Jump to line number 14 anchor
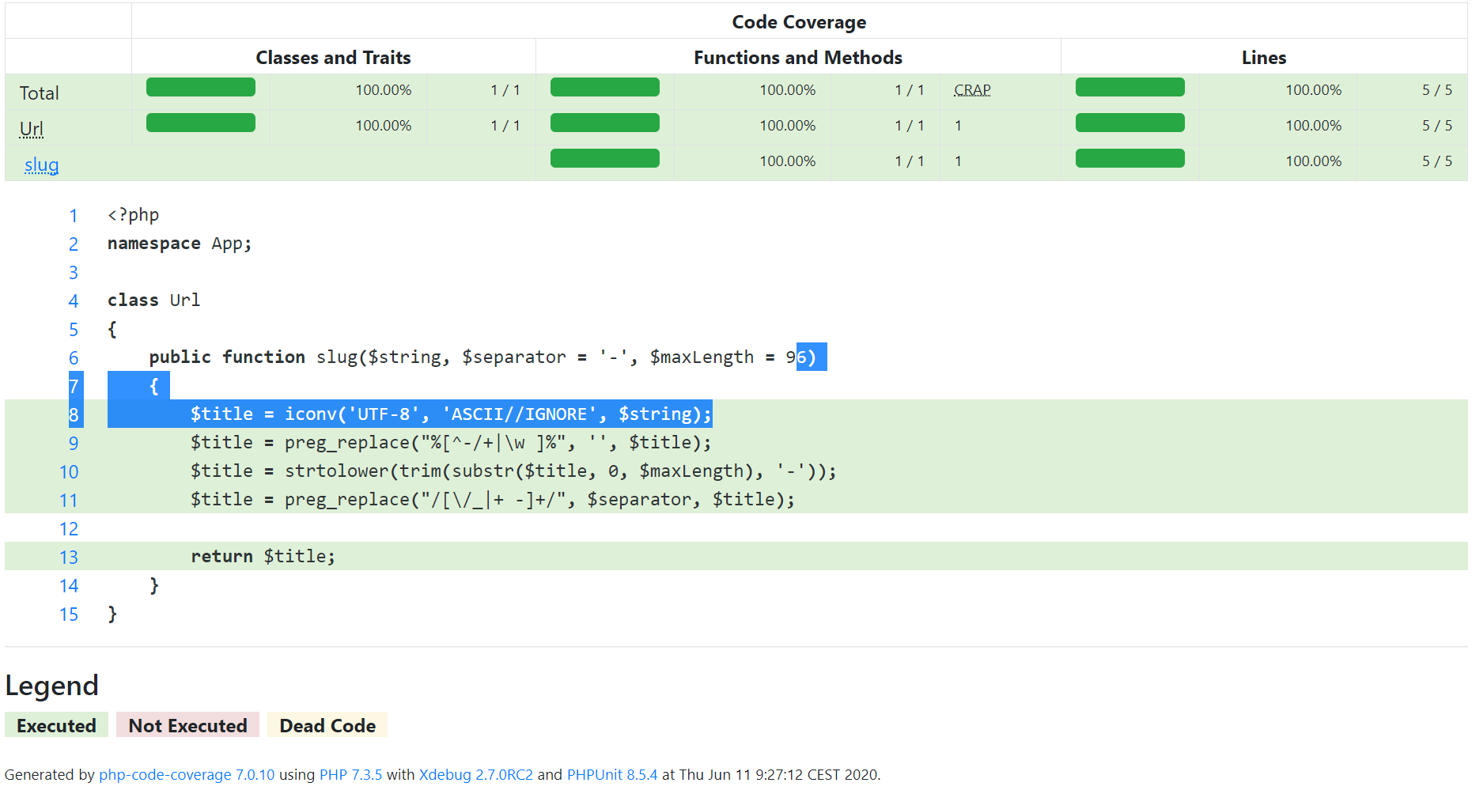 click(x=69, y=586)
